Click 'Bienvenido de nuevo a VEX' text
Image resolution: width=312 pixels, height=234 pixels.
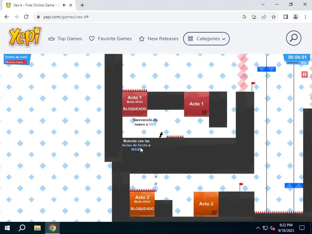point(145,122)
